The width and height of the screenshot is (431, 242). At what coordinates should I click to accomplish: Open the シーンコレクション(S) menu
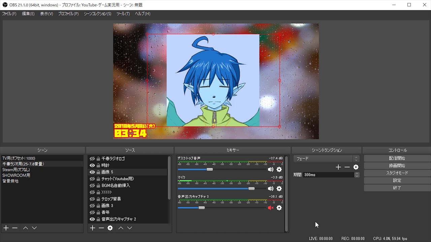97,14
